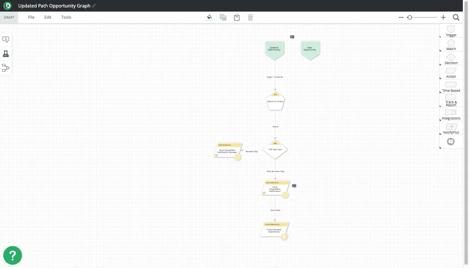Click the trash delete icon
This screenshot has height=268, width=469.
[x=250, y=17]
